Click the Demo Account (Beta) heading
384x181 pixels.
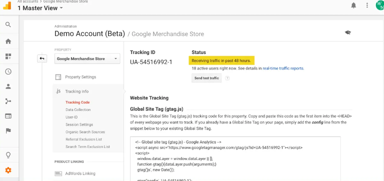coord(89,33)
